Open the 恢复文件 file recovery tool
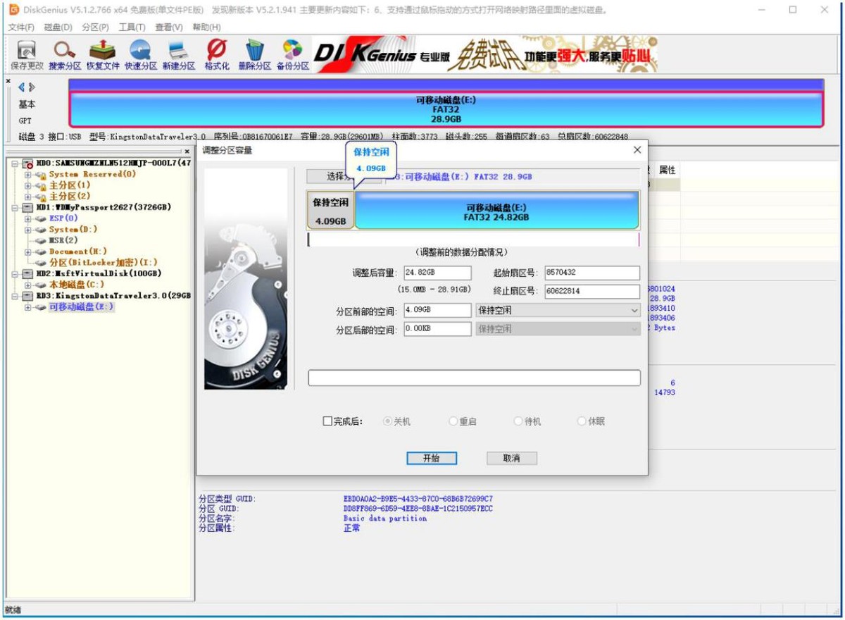 pyautogui.click(x=104, y=53)
